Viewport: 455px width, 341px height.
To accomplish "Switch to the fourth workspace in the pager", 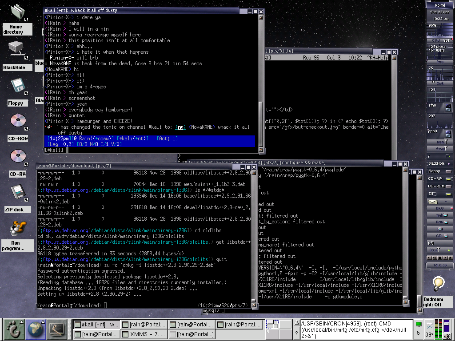I will click(x=285, y=334).
